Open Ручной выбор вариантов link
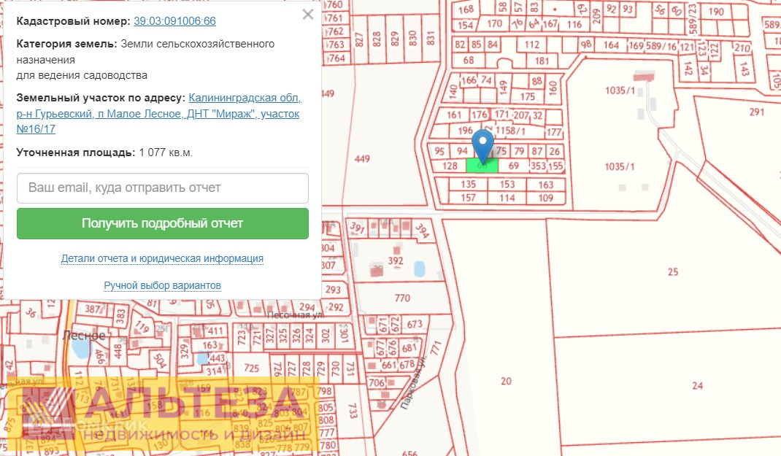781x456 pixels. coord(162,286)
